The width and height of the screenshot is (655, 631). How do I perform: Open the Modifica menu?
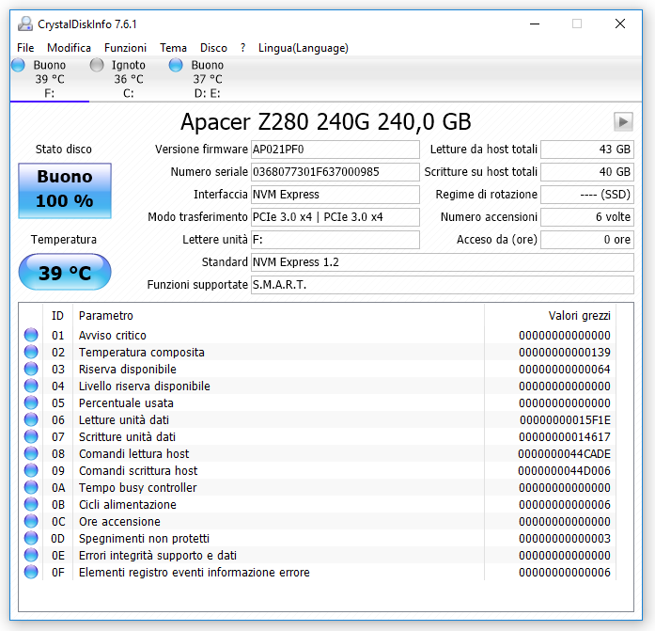(x=69, y=48)
